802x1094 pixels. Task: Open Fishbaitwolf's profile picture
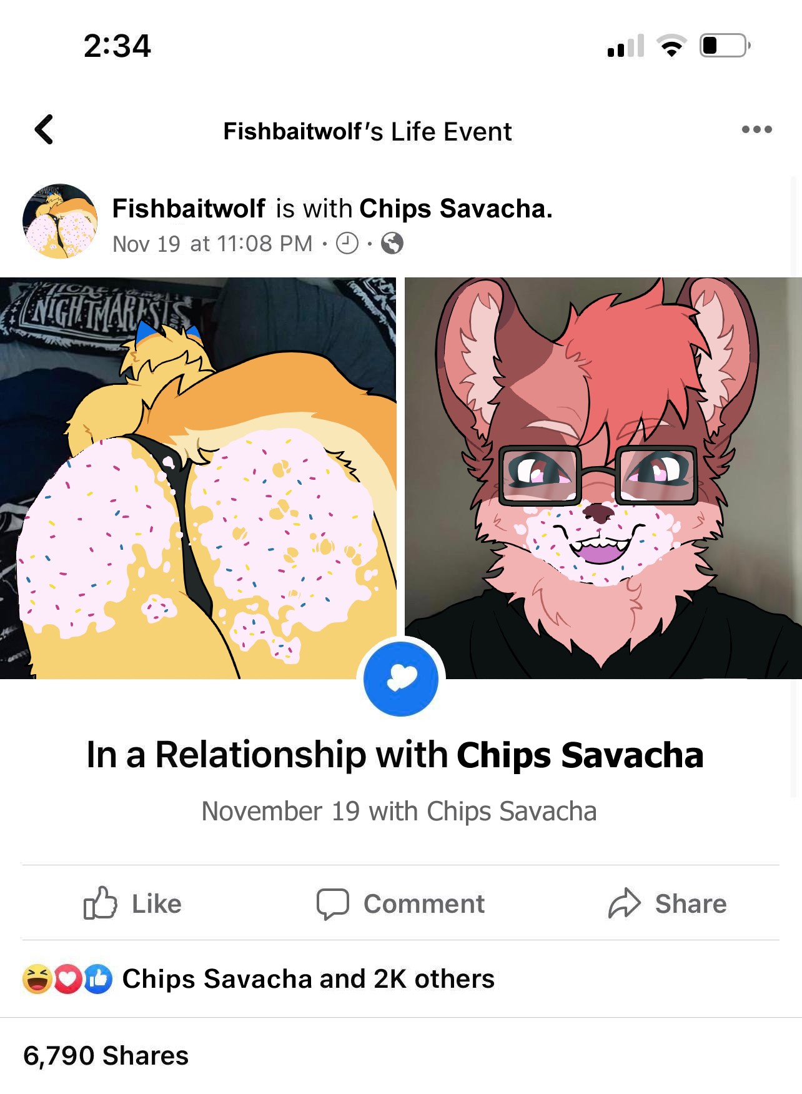(x=60, y=221)
